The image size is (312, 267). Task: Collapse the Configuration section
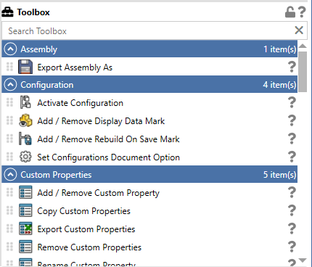click(11, 85)
